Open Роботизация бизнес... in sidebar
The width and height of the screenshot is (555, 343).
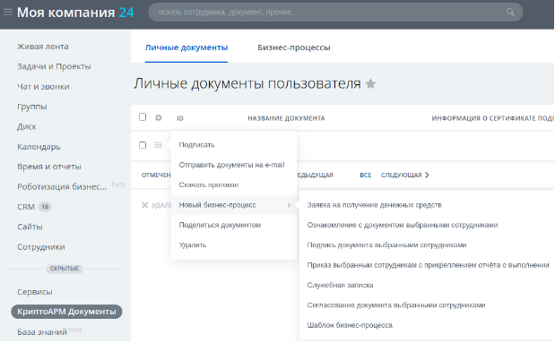click(62, 186)
